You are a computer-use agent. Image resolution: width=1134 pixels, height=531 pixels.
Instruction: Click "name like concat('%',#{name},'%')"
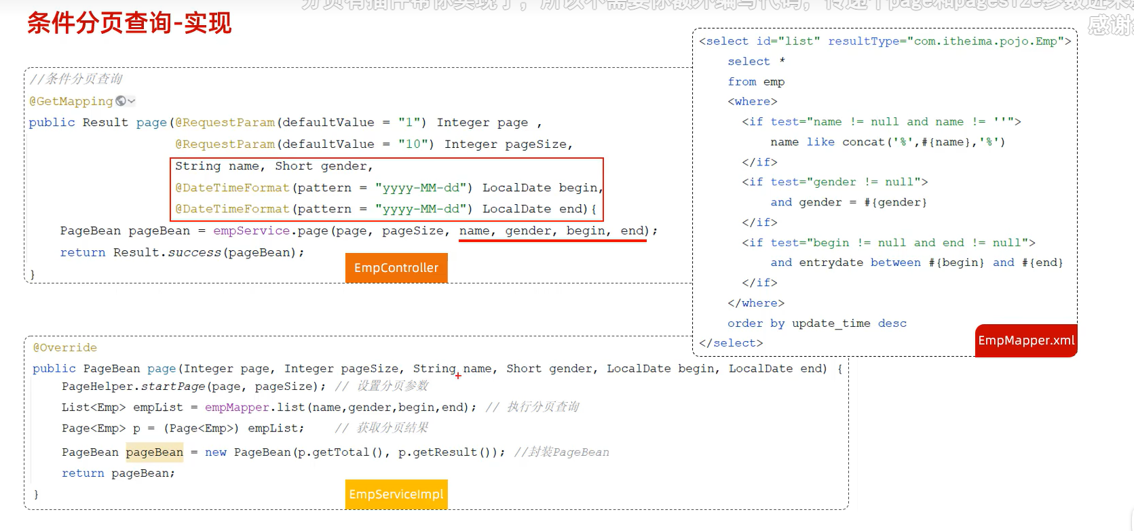point(888,142)
